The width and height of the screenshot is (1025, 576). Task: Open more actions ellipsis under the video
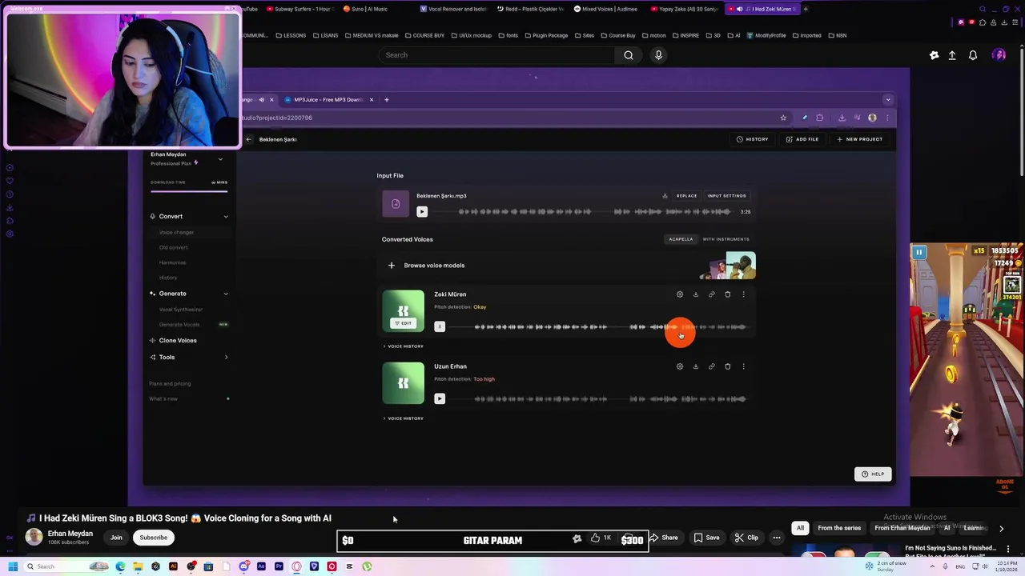[x=777, y=538]
